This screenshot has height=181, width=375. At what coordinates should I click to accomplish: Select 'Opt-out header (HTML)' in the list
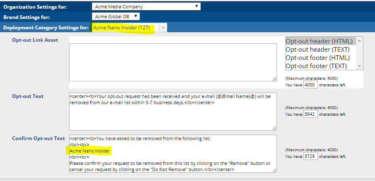point(319,41)
